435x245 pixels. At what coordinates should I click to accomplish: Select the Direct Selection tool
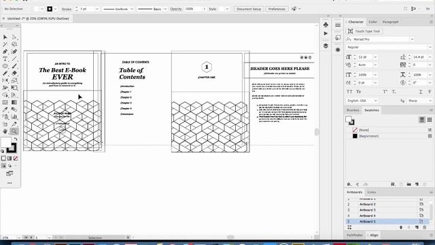pos(14,37)
